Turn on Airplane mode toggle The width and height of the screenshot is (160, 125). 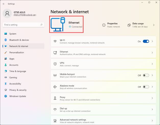pos(146,87)
